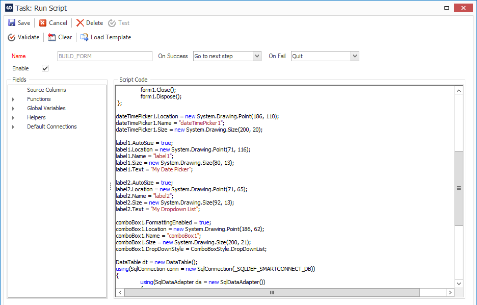Screen dimensions: 477x305
Task: Click the Save floppy disk icon
Action: [x=12, y=23]
